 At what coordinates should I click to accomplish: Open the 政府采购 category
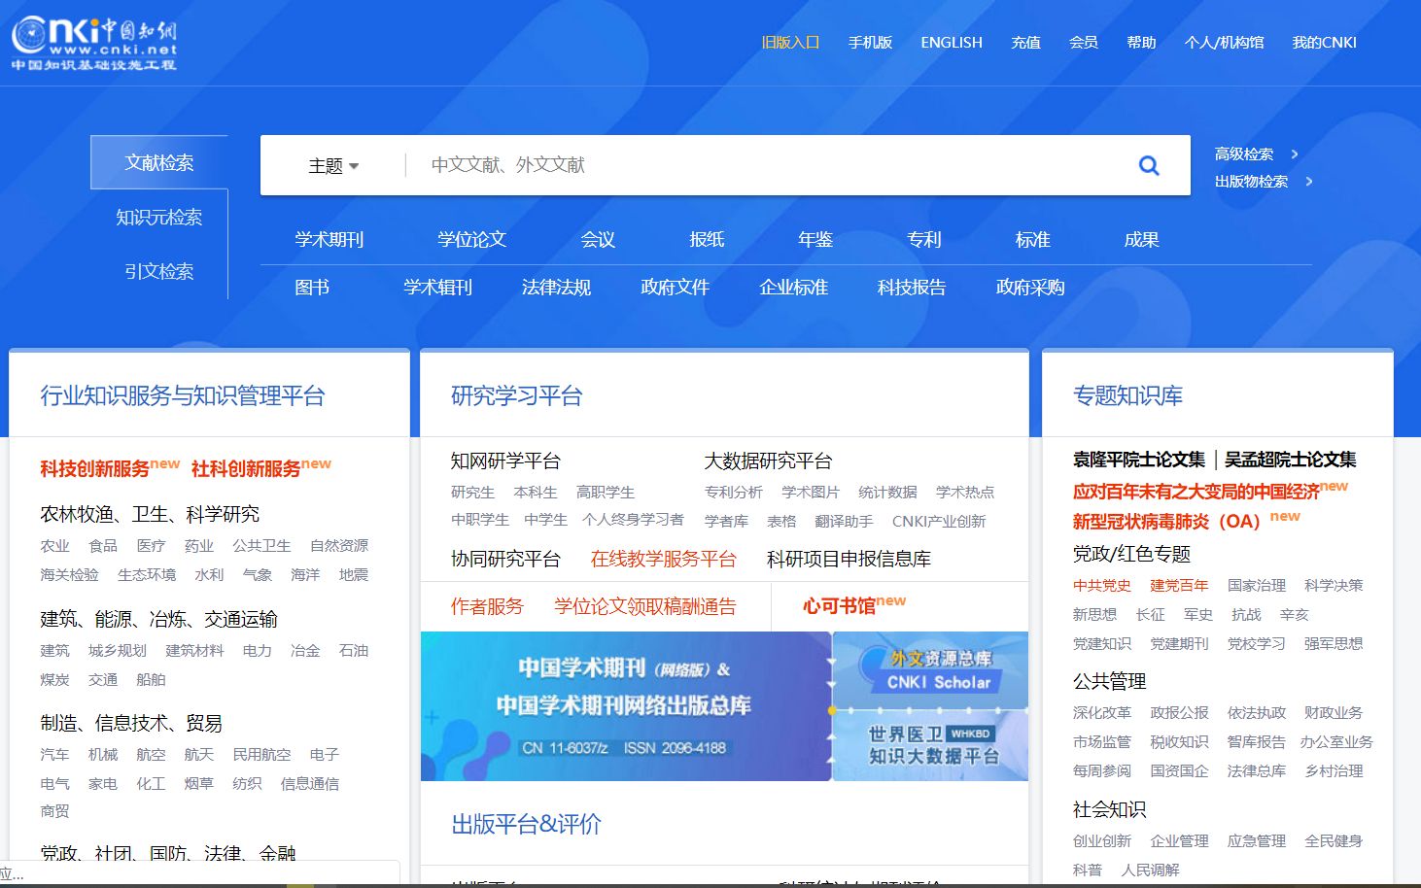click(1030, 288)
